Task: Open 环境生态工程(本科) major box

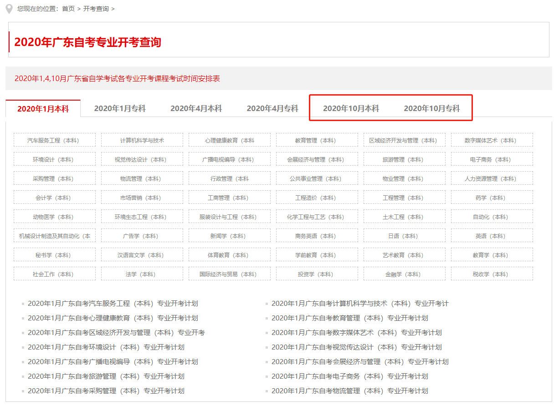Action: click(x=142, y=217)
